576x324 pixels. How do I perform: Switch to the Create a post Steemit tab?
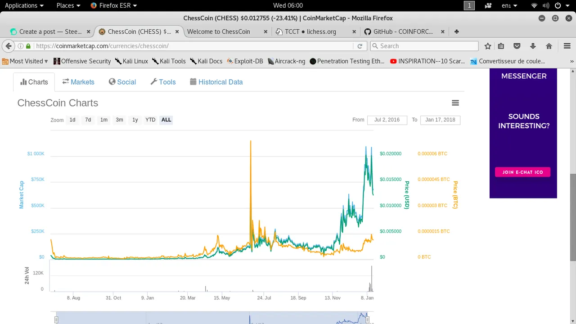50,31
